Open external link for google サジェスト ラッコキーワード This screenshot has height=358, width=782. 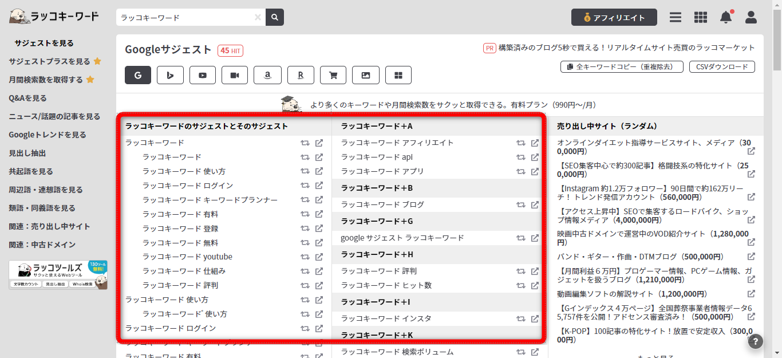pyautogui.click(x=535, y=238)
